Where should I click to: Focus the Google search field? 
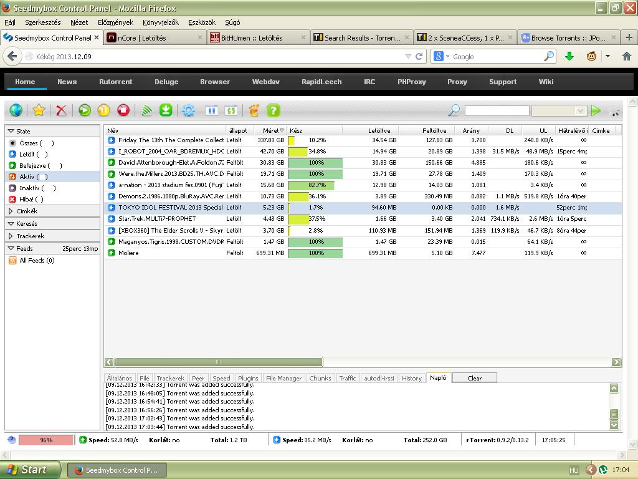(x=498, y=57)
